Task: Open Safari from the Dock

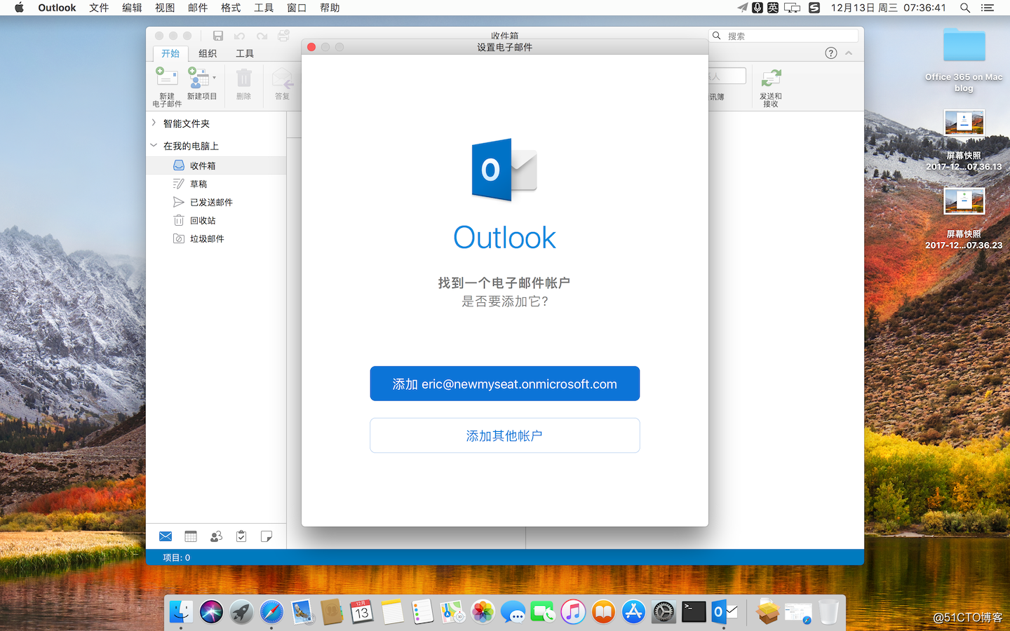Action: pos(271,612)
